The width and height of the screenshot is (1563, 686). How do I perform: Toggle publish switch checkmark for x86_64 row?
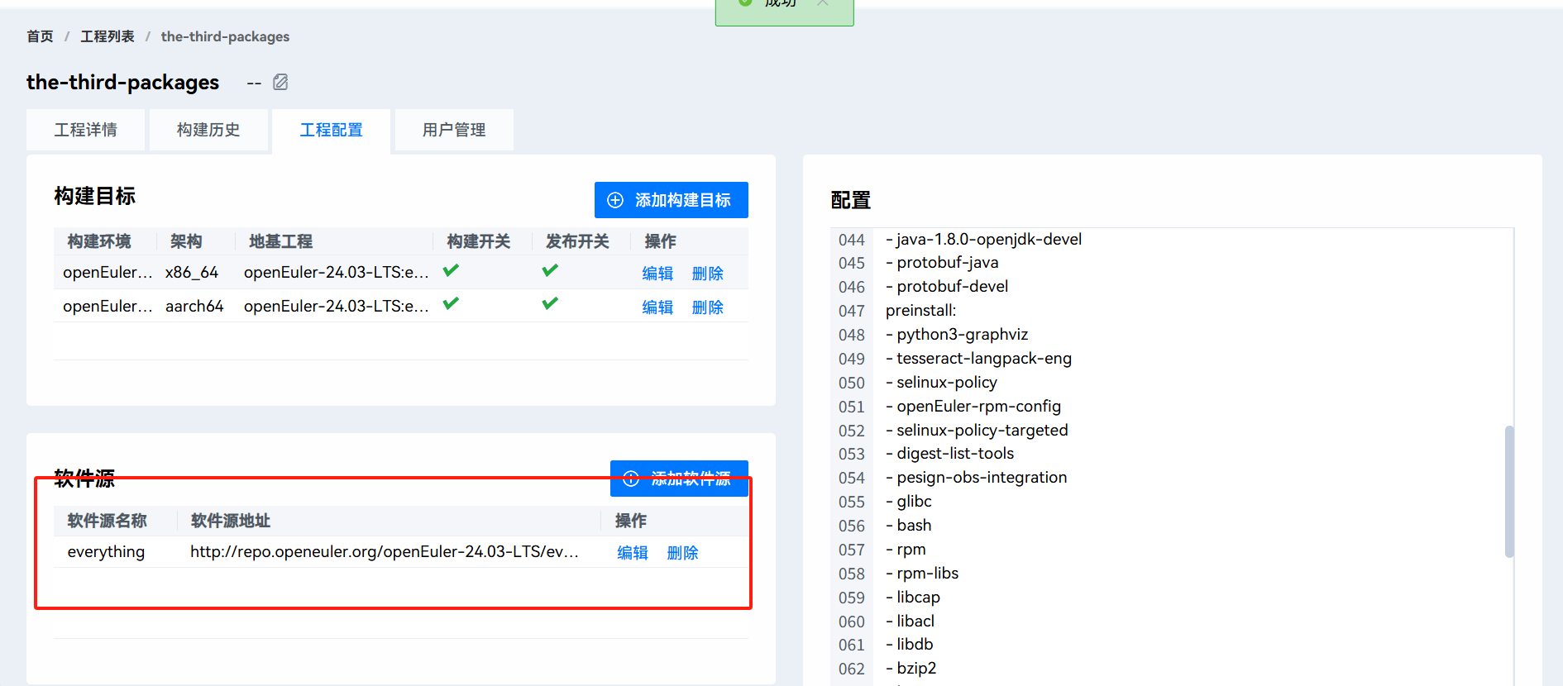click(550, 271)
